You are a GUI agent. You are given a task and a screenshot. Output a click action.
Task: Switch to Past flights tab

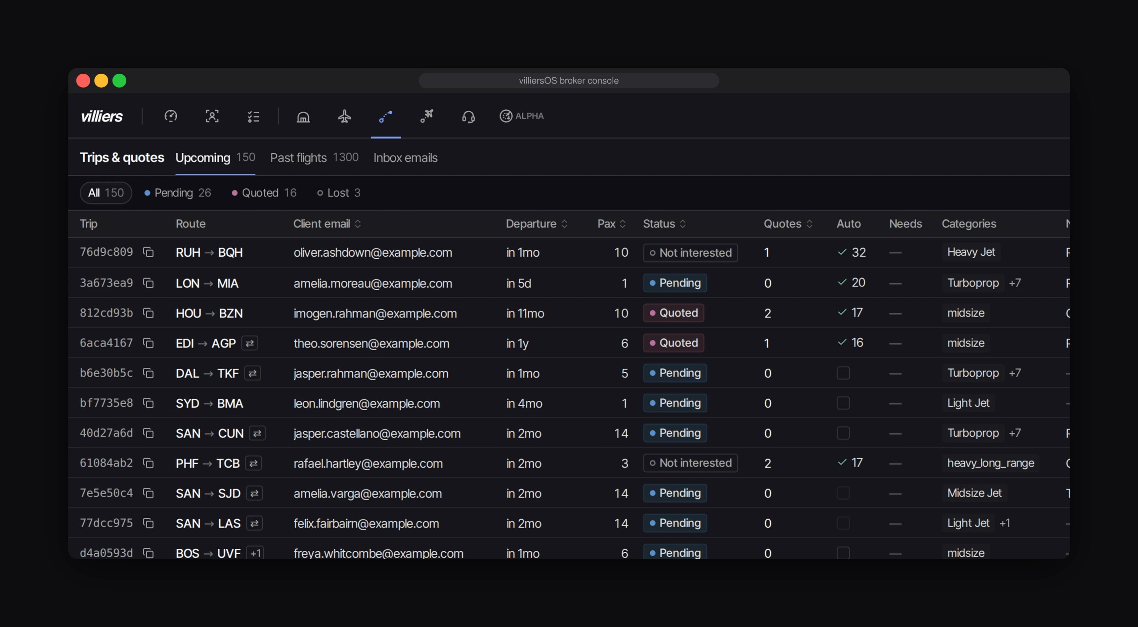pyautogui.click(x=314, y=158)
